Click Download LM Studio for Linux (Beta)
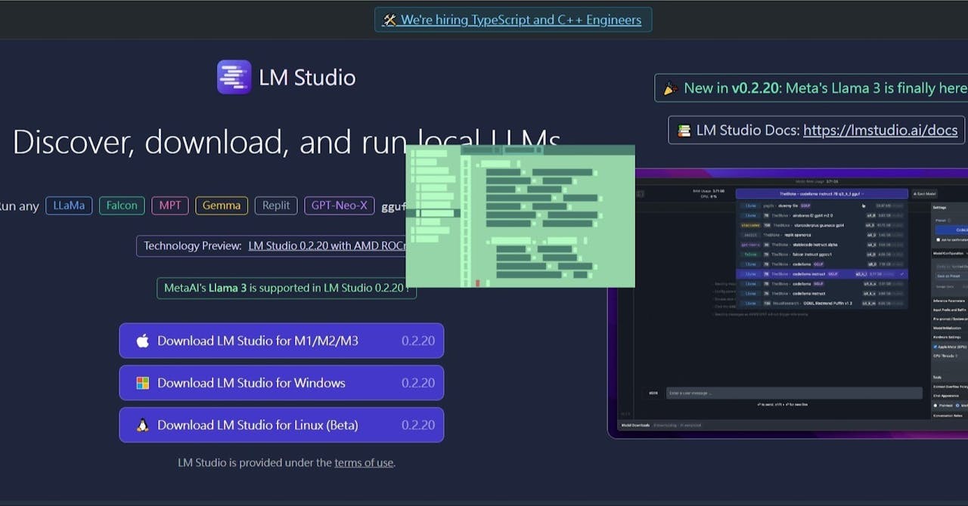 coord(281,425)
